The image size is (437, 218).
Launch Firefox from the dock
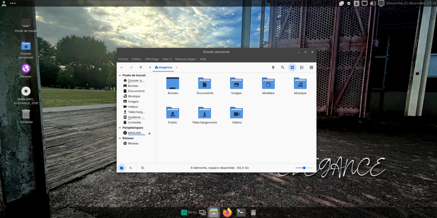(227, 212)
